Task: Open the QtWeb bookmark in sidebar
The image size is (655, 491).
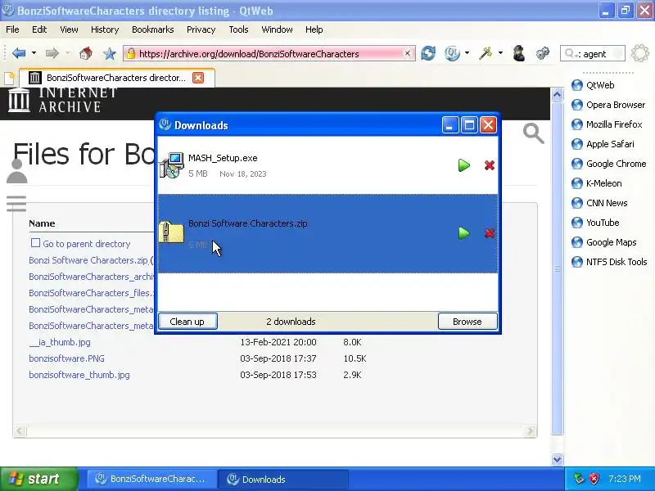Action: 592,85
